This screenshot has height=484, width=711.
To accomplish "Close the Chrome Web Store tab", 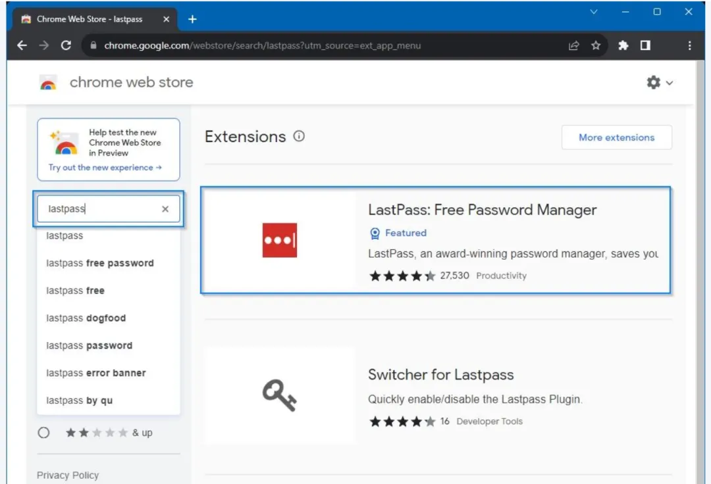I will 166,19.
